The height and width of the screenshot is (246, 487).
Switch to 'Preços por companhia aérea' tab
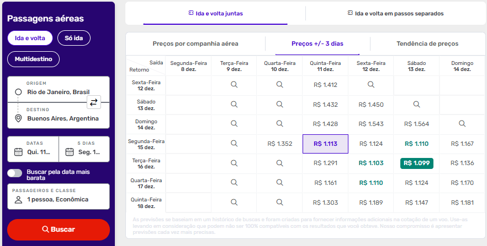pyautogui.click(x=195, y=43)
